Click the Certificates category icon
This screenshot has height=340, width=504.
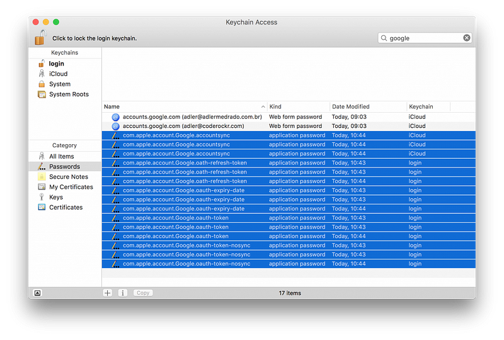(x=42, y=207)
